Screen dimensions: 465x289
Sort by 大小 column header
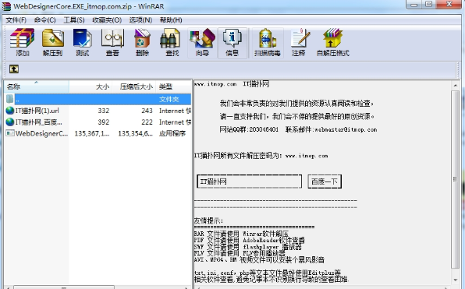[91, 86]
